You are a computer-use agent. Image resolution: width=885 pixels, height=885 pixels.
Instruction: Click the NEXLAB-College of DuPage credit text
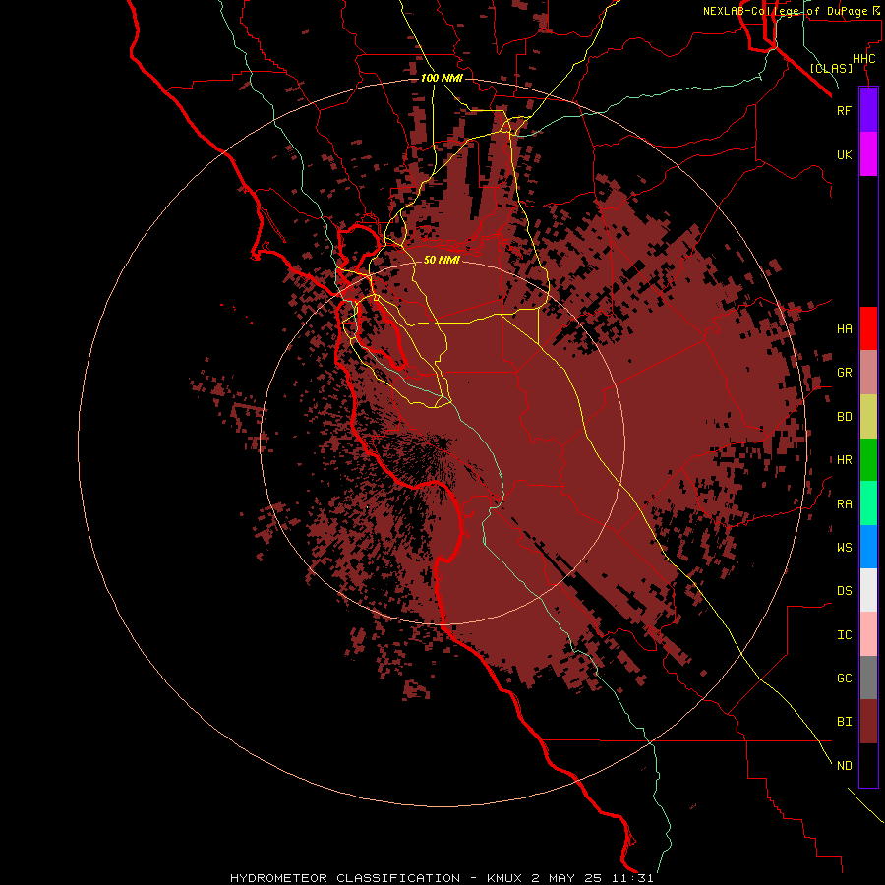pos(785,11)
